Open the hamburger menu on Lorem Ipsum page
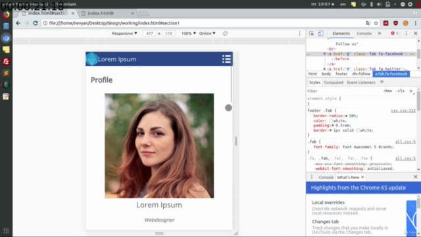This screenshot has height=237, width=421. [x=226, y=59]
